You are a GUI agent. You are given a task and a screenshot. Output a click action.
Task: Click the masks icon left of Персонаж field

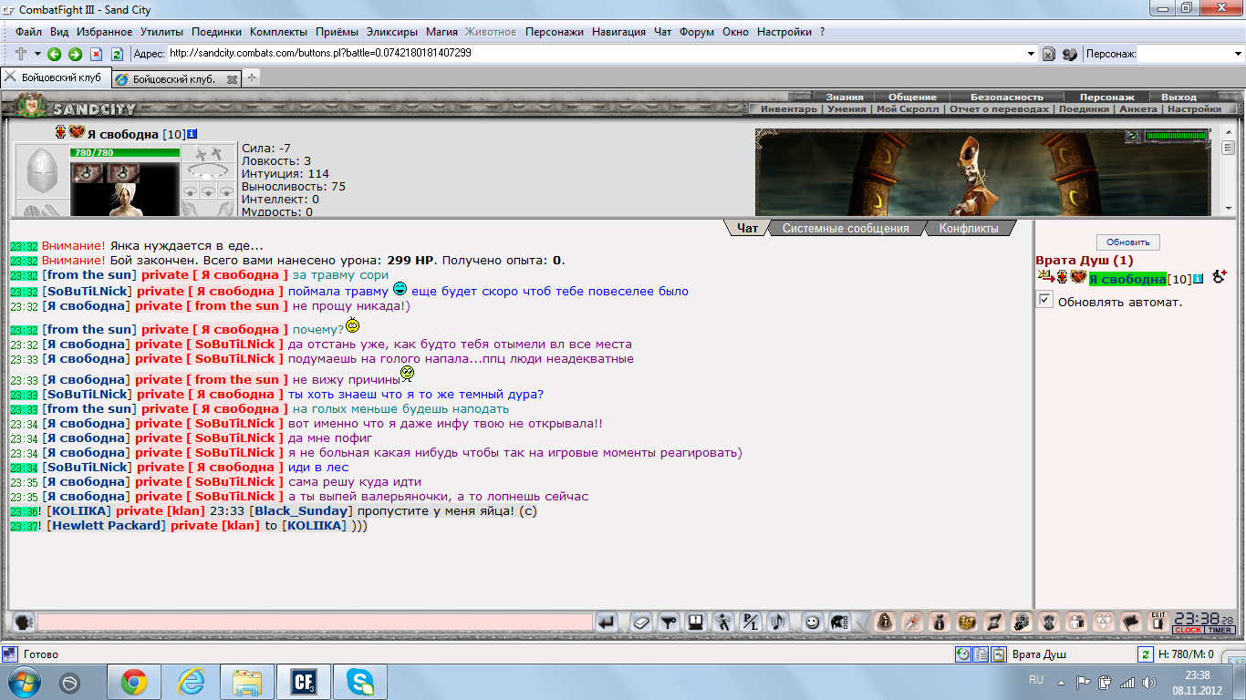click(1069, 54)
